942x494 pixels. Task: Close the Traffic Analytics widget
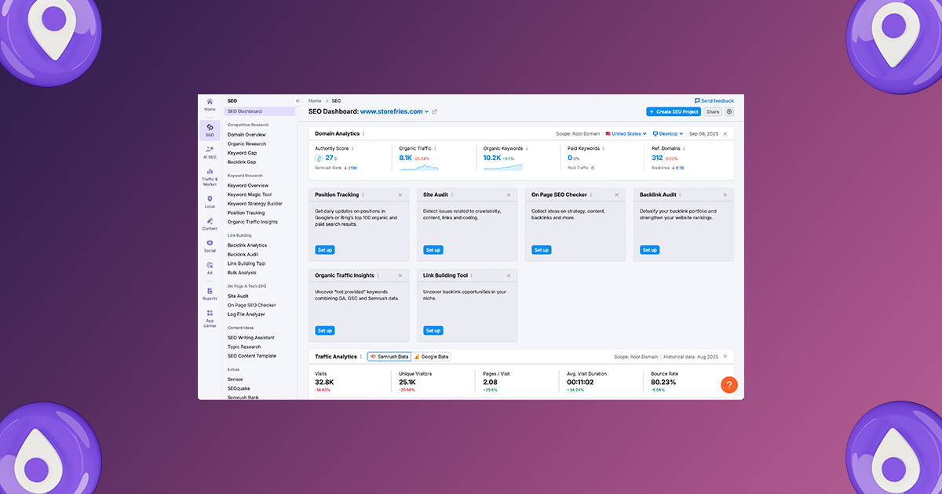(725, 357)
